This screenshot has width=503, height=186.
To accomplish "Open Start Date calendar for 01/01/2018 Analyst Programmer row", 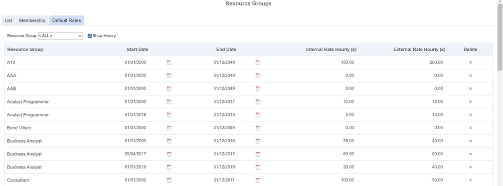I will coord(169,114).
